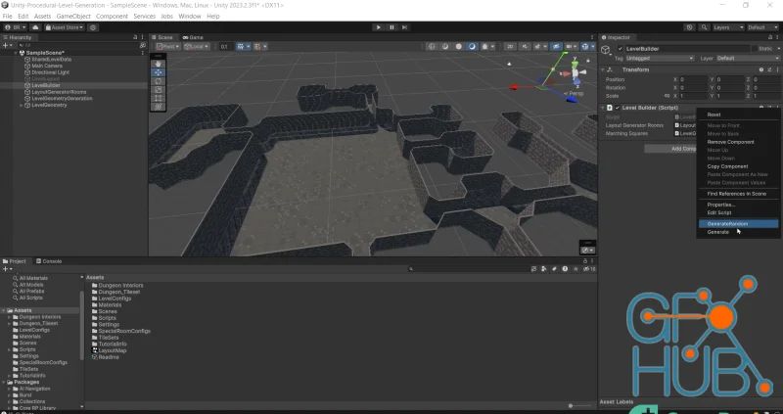Image resolution: width=783 pixels, height=414 pixels.
Task: Click the Project panel favorites star icon
Action: [576, 269]
